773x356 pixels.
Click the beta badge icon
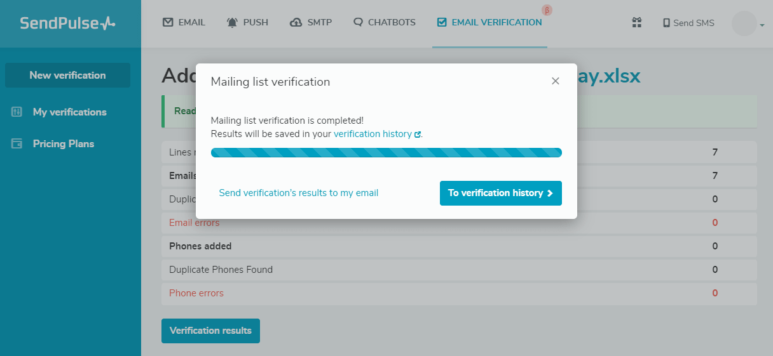[x=546, y=10]
